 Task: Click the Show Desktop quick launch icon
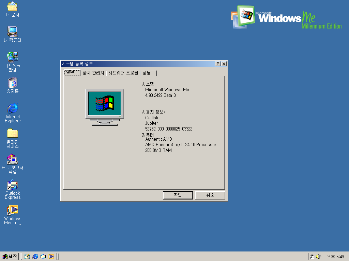pos(27,257)
